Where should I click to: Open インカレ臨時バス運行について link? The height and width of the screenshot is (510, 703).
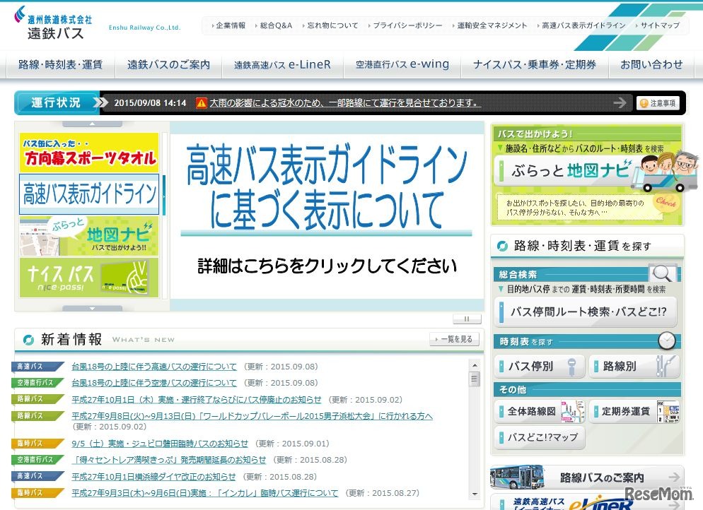205,493
